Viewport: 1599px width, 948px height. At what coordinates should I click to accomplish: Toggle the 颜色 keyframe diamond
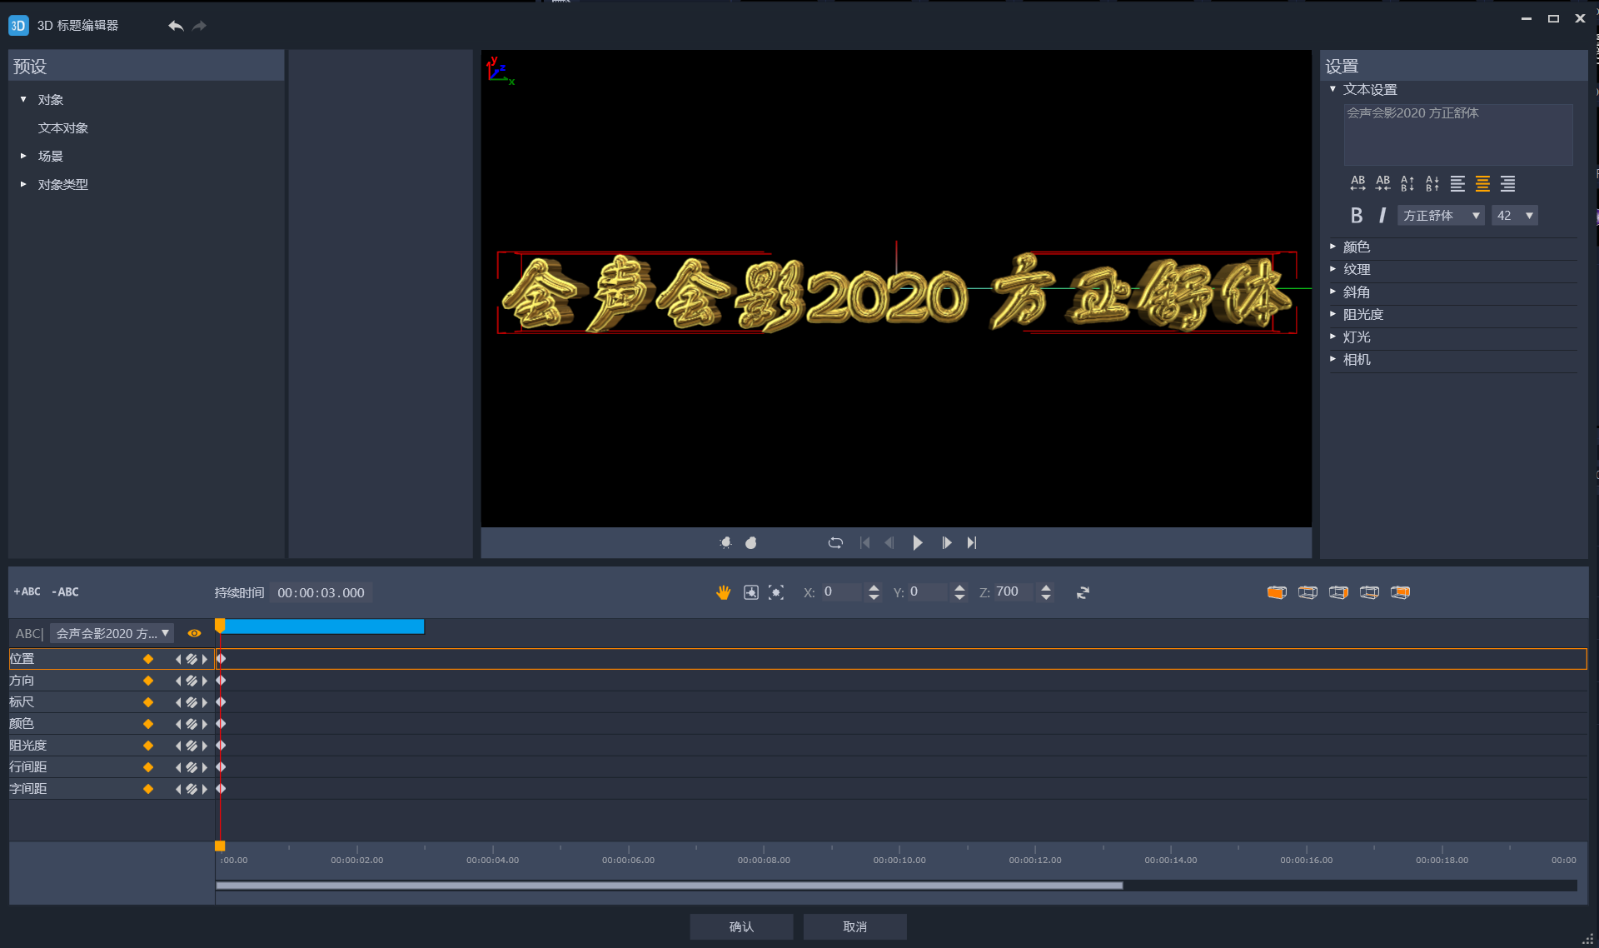pos(148,724)
